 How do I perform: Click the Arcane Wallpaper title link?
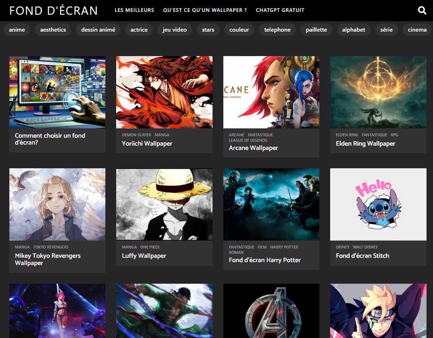click(254, 148)
